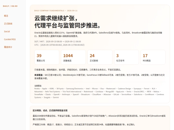Open the 概览 sidebar section

(6, 16)
